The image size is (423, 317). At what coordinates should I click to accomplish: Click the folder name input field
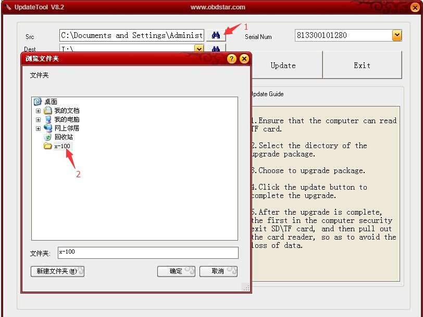[x=147, y=253]
